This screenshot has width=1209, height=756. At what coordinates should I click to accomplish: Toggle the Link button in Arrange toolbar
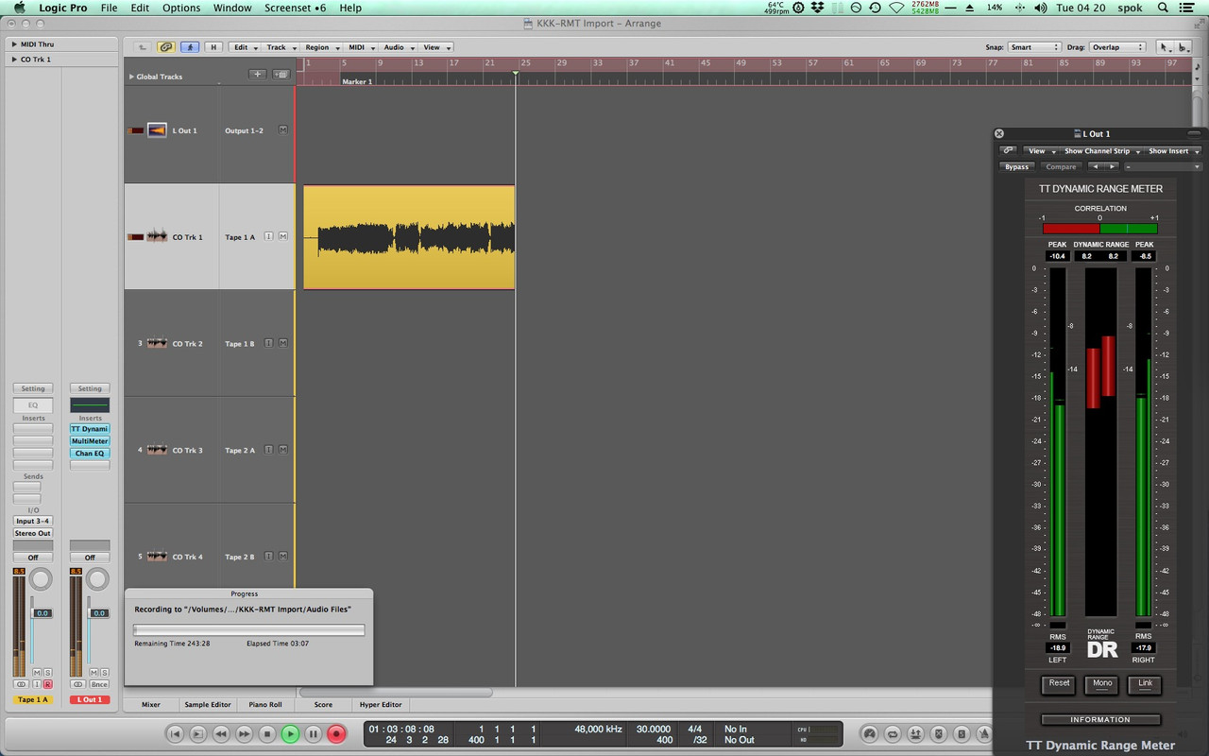pyautogui.click(x=166, y=46)
